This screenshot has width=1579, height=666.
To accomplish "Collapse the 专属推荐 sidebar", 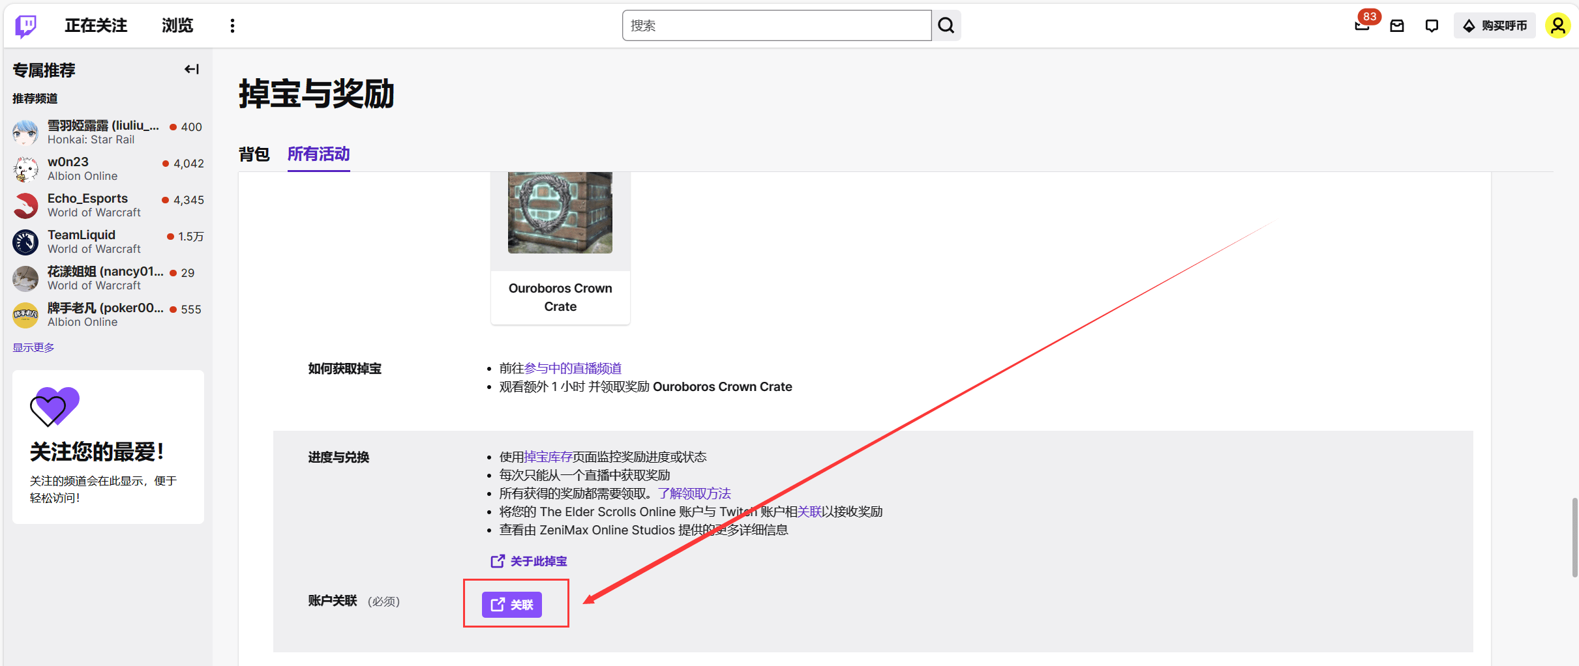I will tap(191, 68).
